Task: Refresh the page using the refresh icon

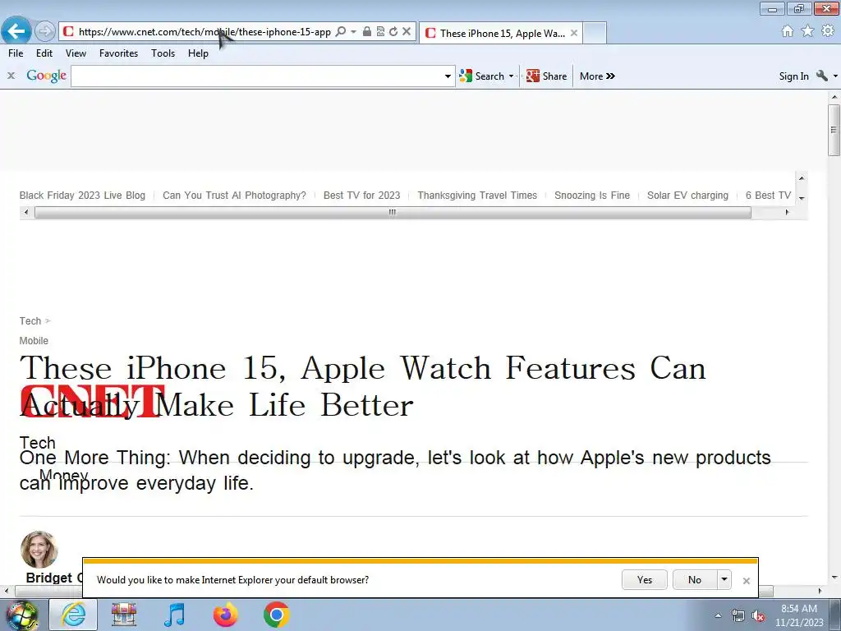Action: click(x=393, y=32)
